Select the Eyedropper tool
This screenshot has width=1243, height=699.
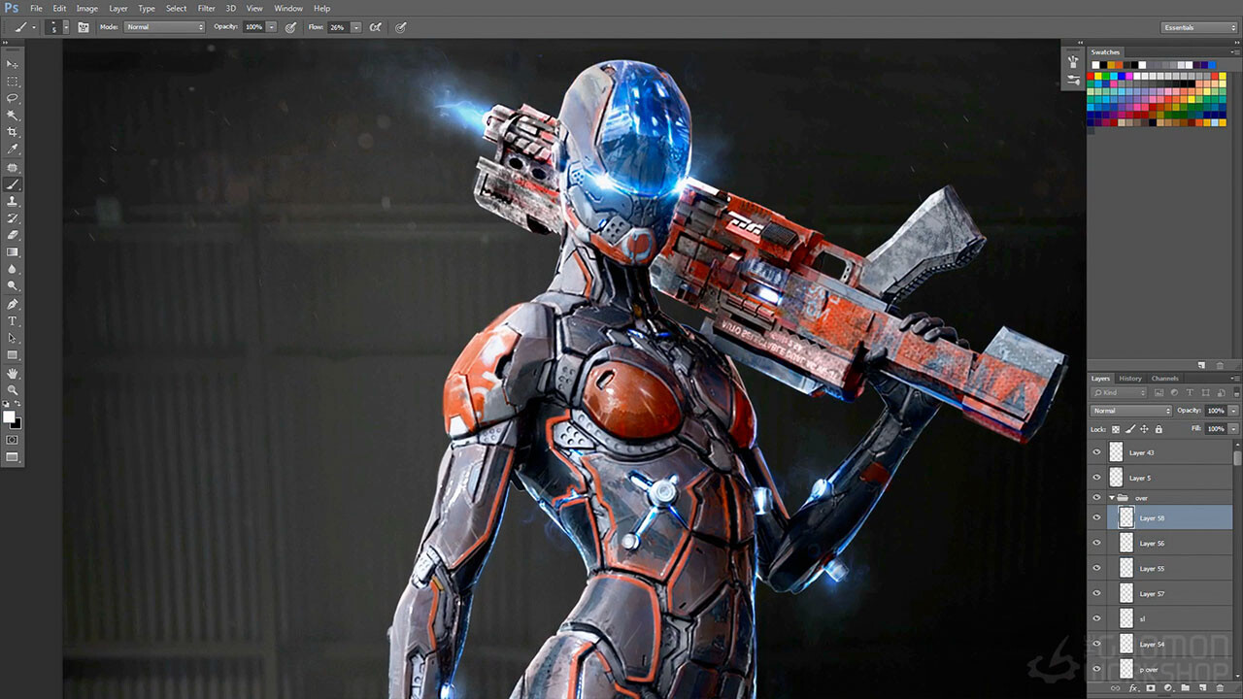(13, 150)
